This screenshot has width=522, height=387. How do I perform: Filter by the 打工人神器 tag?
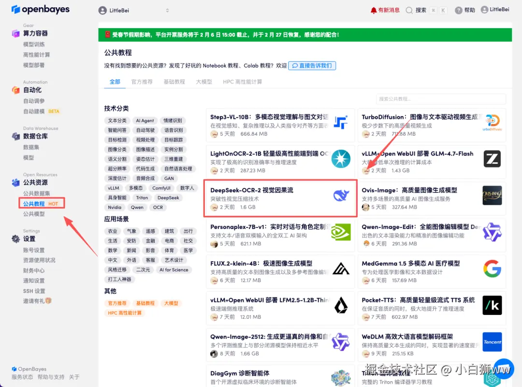tap(119, 280)
